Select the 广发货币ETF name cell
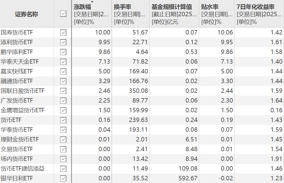The width and height of the screenshot is (284, 183). (27, 101)
